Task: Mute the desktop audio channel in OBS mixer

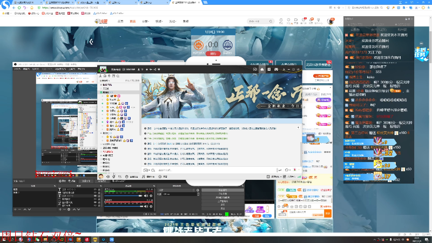Action: tap(146, 195)
